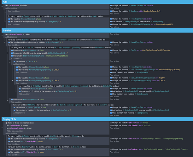Click variable icon of CapDif > 0 condition

(x=14, y=62)
